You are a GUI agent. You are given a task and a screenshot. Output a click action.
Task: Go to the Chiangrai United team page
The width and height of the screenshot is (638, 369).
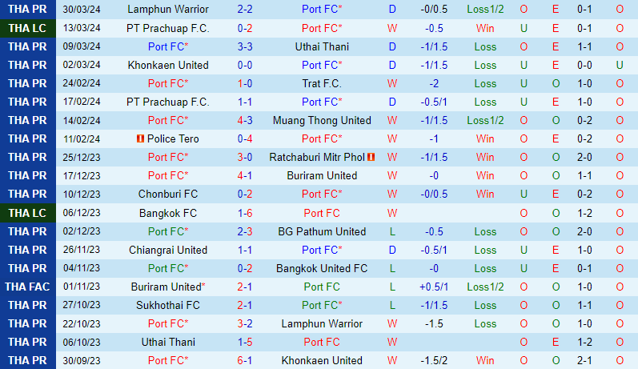pos(168,250)
